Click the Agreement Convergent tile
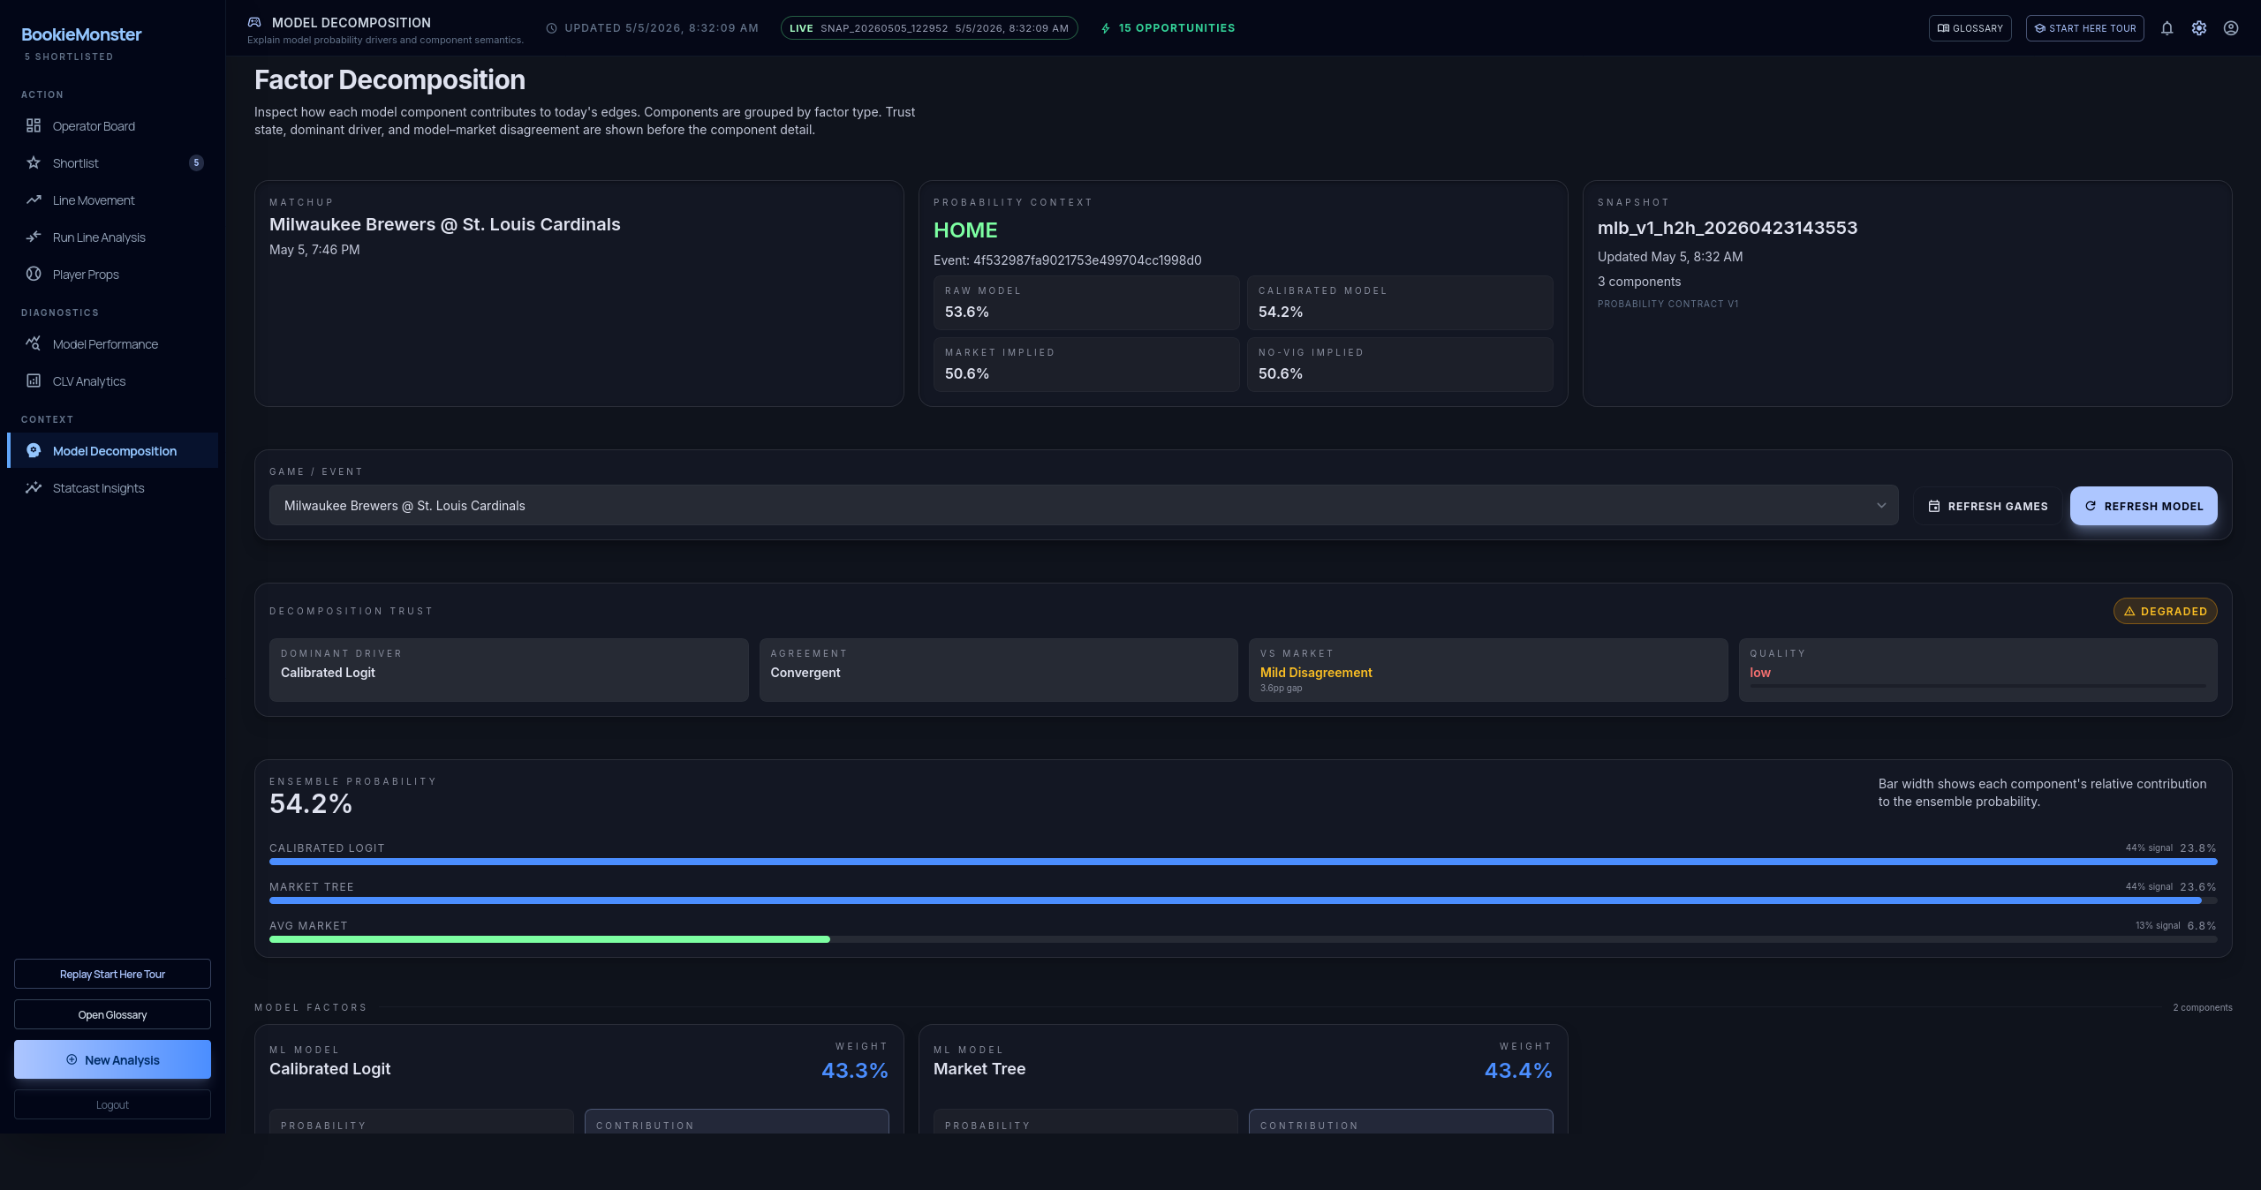The width and height of the screenshot is (2261, 1190). pyautogui.click(x=998, y=670)
